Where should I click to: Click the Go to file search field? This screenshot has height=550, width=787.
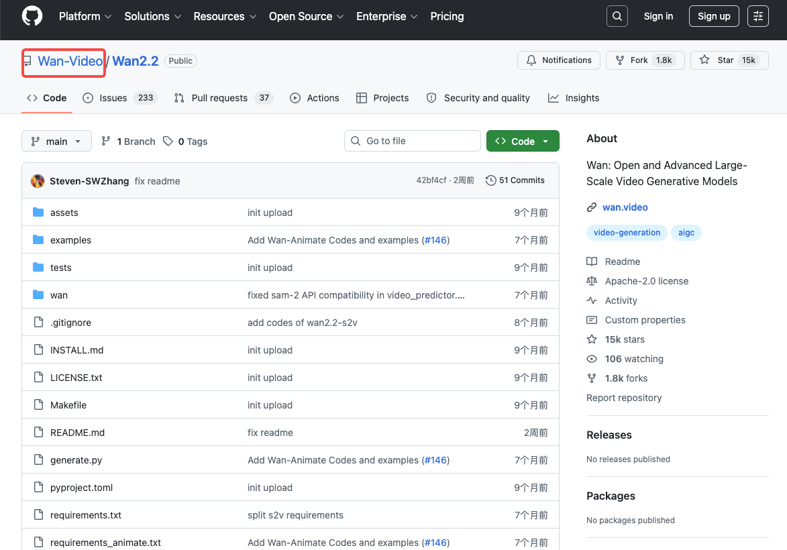(412, 141)
